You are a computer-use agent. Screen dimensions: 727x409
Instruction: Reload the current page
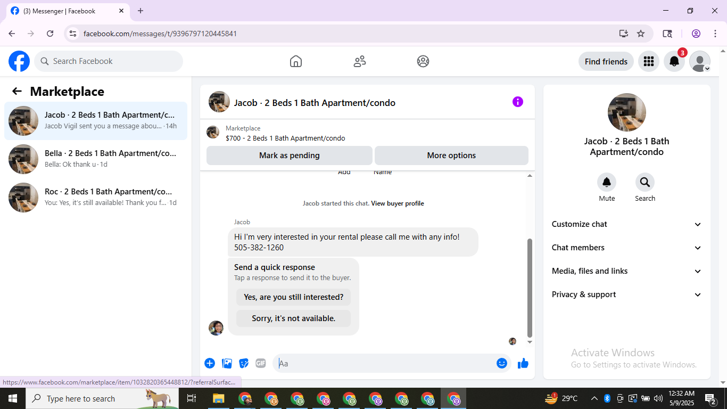point(50,34)
